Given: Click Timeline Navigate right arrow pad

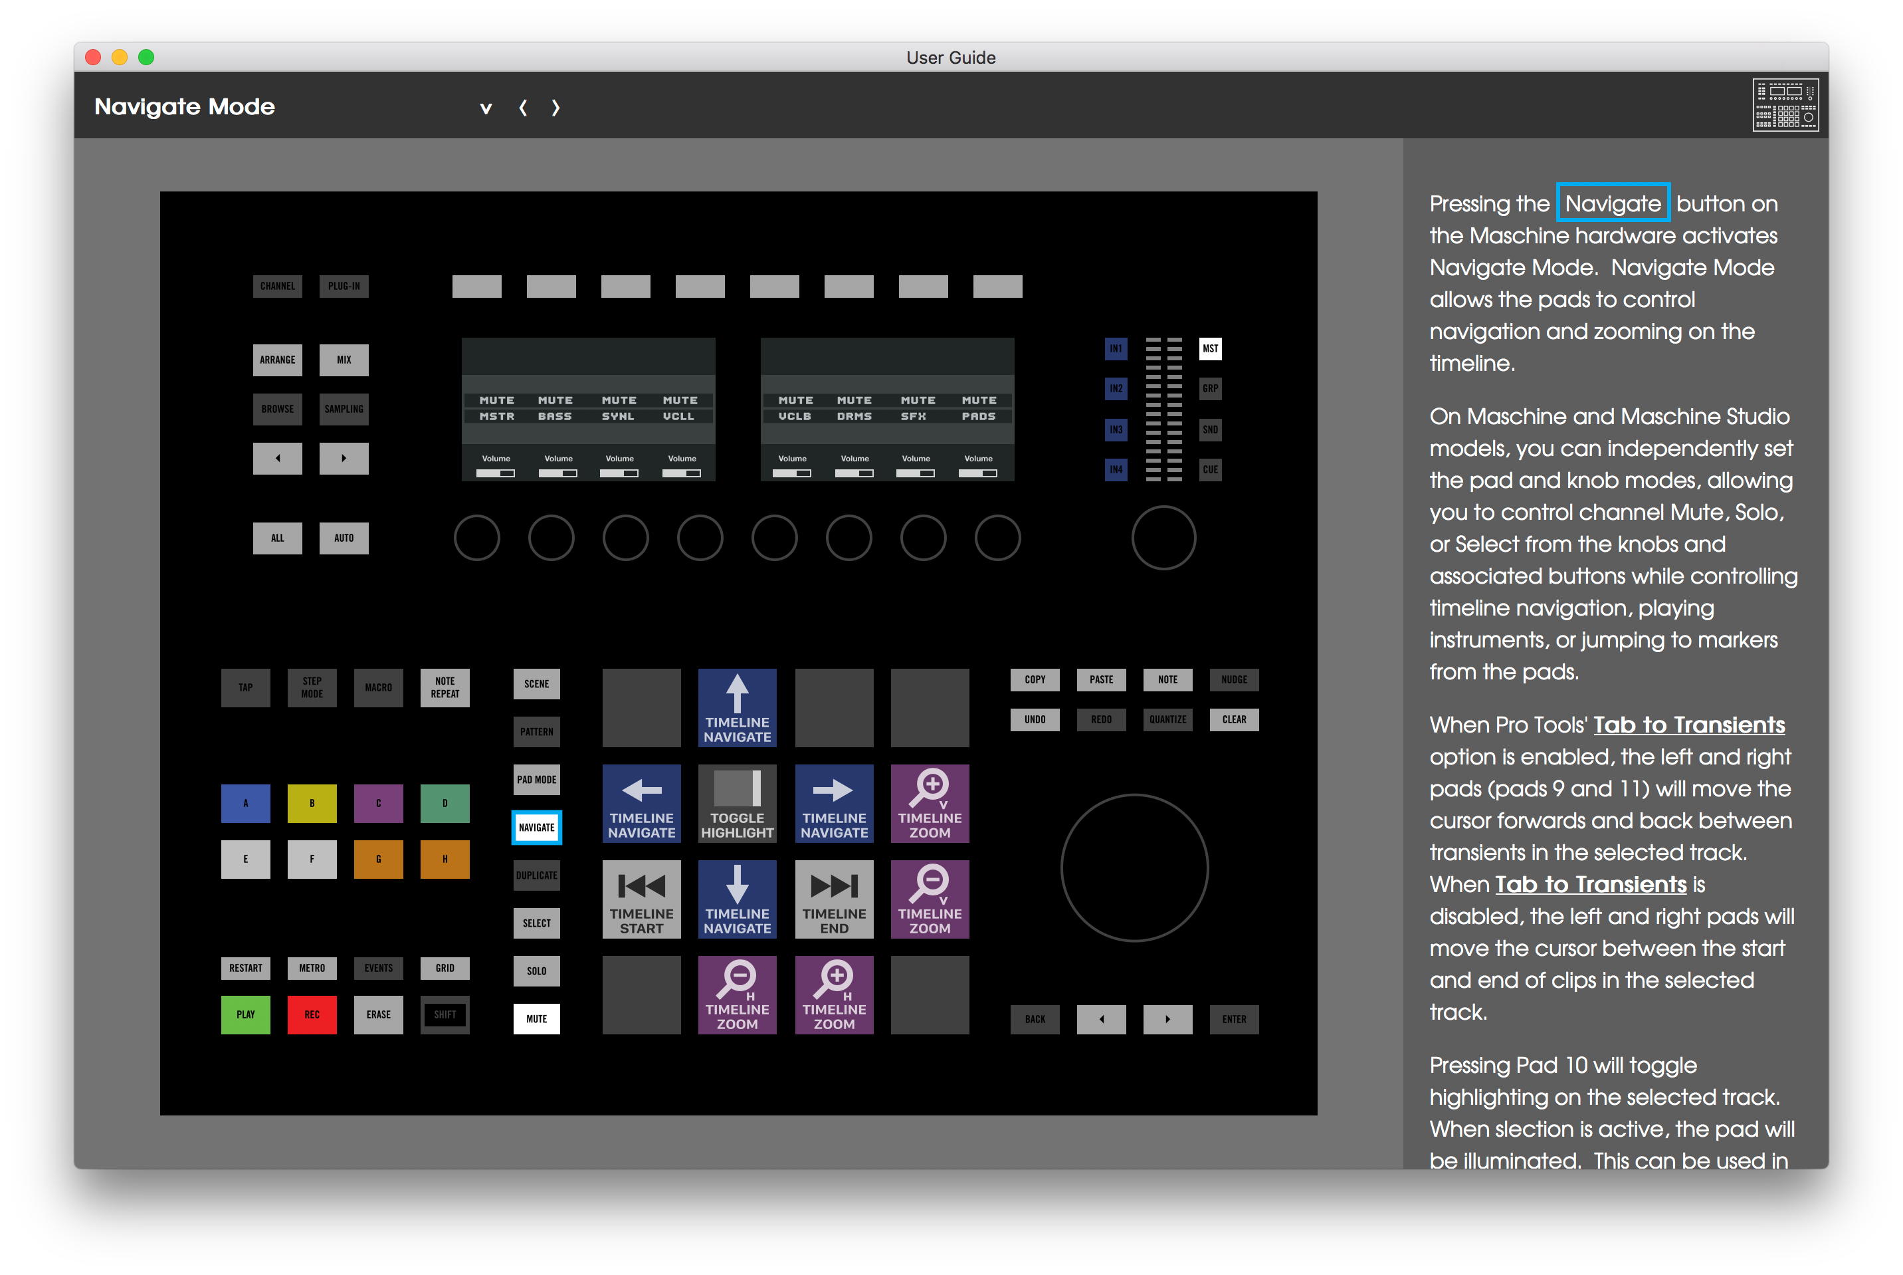Looking at the screenshot, I should [834, 804].
